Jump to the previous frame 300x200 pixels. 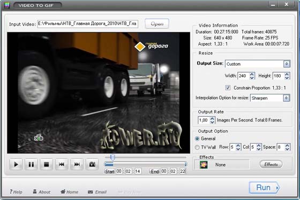pyautogui.click(x=62, y=164)
